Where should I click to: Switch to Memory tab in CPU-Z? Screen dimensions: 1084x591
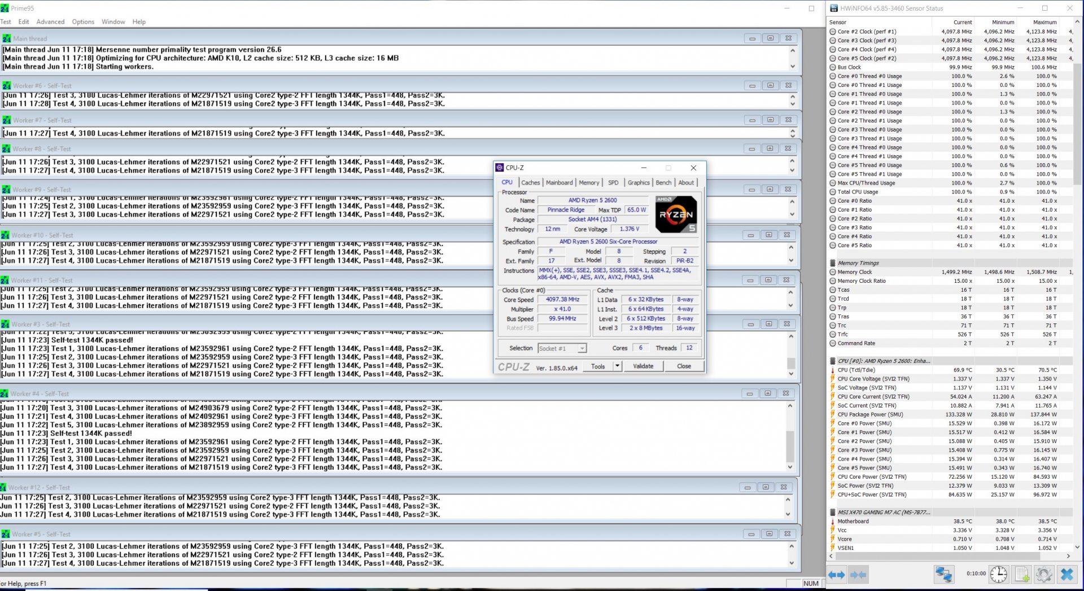pos(589,182)
